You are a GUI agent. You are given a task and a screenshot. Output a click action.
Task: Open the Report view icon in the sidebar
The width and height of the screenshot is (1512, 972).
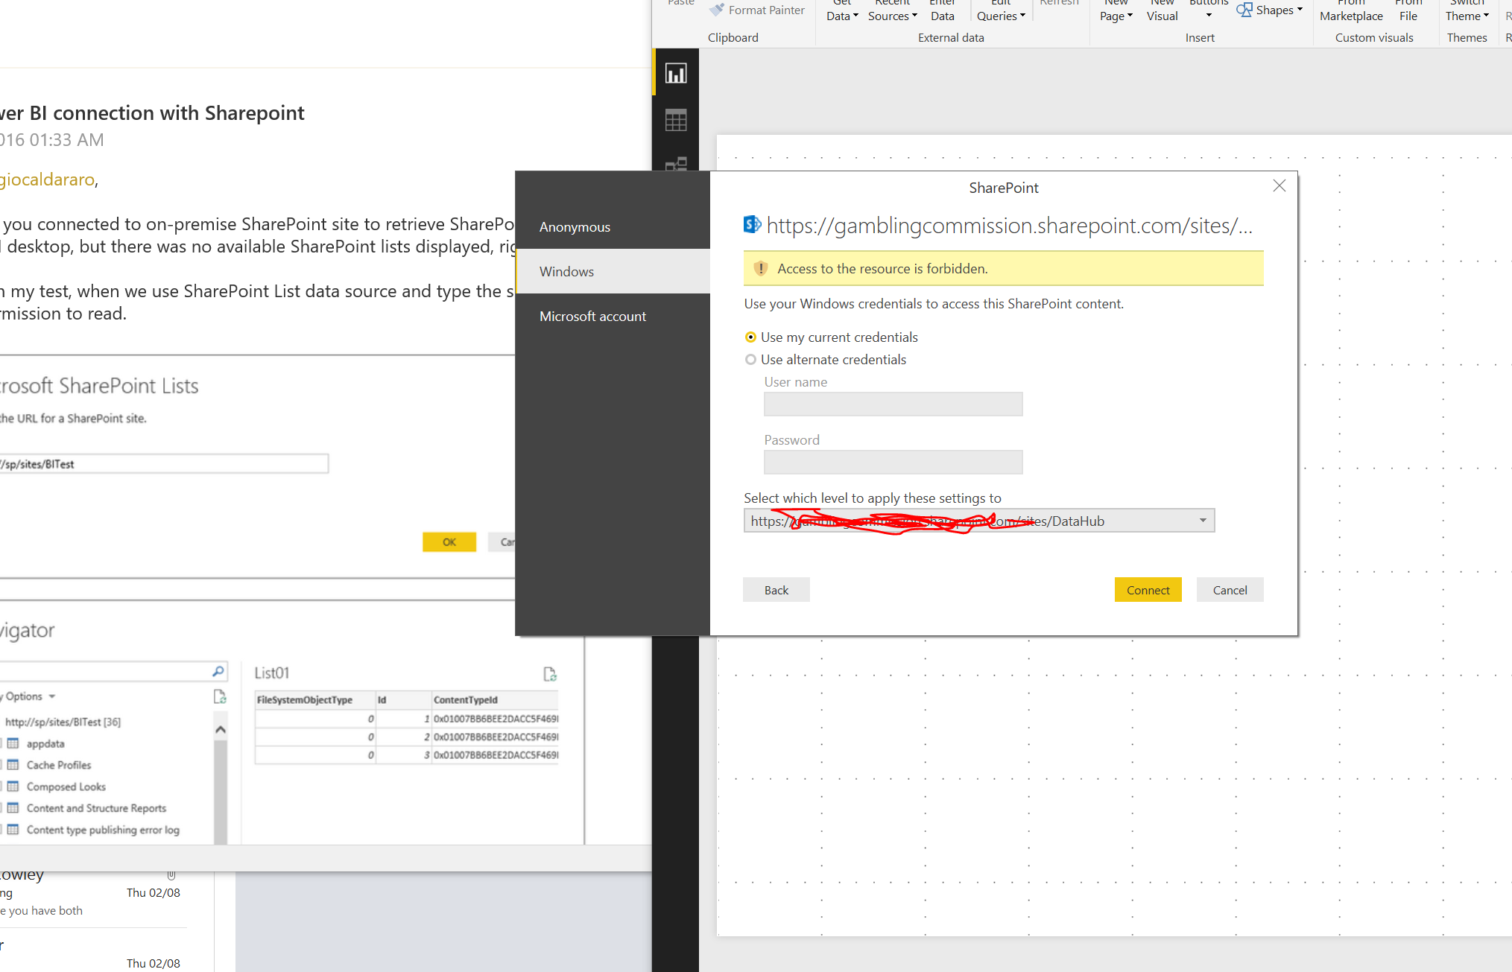(676, 73)
